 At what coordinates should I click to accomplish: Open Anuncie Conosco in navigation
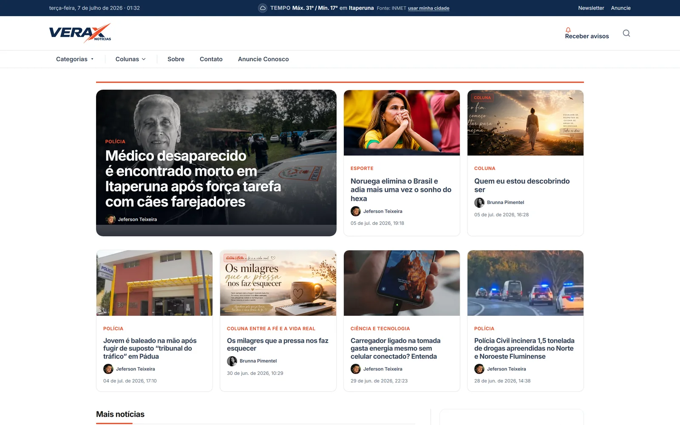263,59
